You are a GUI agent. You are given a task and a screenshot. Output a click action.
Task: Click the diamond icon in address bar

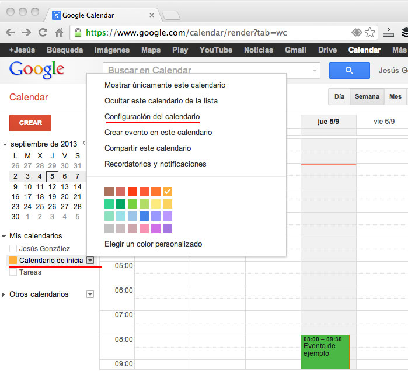click(357, 33)
